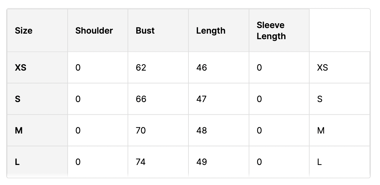Select the Shoulder column header
Viewport: 380px width, 185px height.
pyautogui.click(x=94, y=31)
